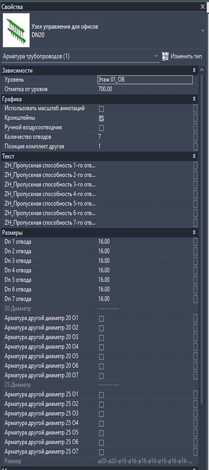
Task: Collapse the Размеры section chevron
Action: click(194, 232)
